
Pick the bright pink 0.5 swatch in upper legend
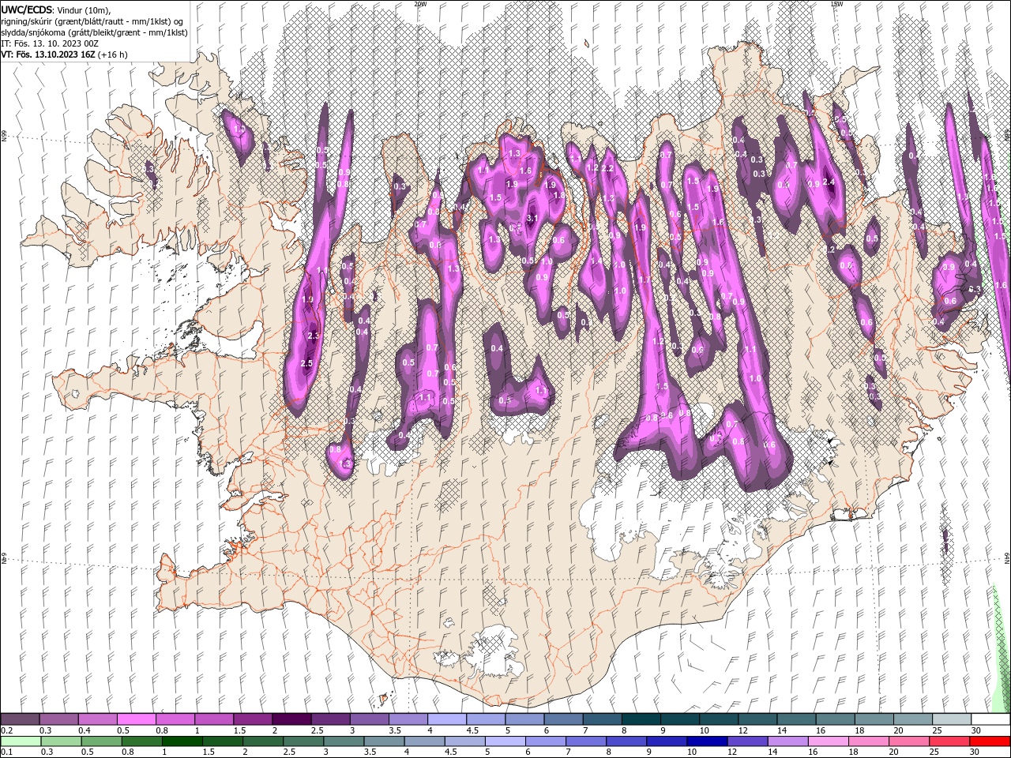pos(136,719)
